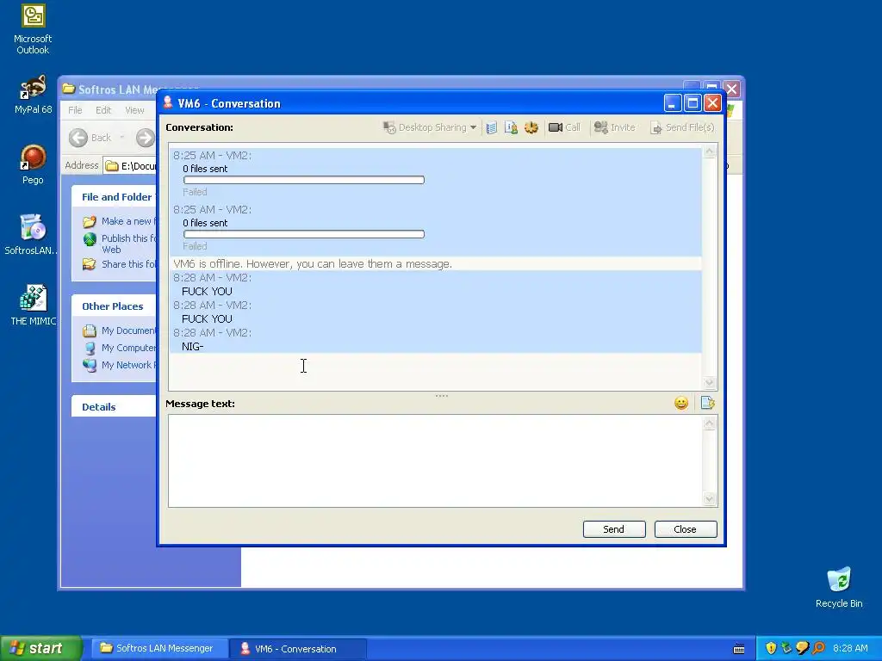882x661 pixels.
Task: Click the orange magnifier tray icon
Action: click(818, 649)
